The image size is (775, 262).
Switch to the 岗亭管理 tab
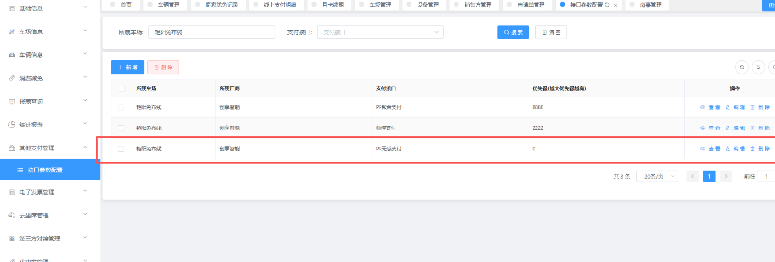pyautogui.click(x=647, y=5)
